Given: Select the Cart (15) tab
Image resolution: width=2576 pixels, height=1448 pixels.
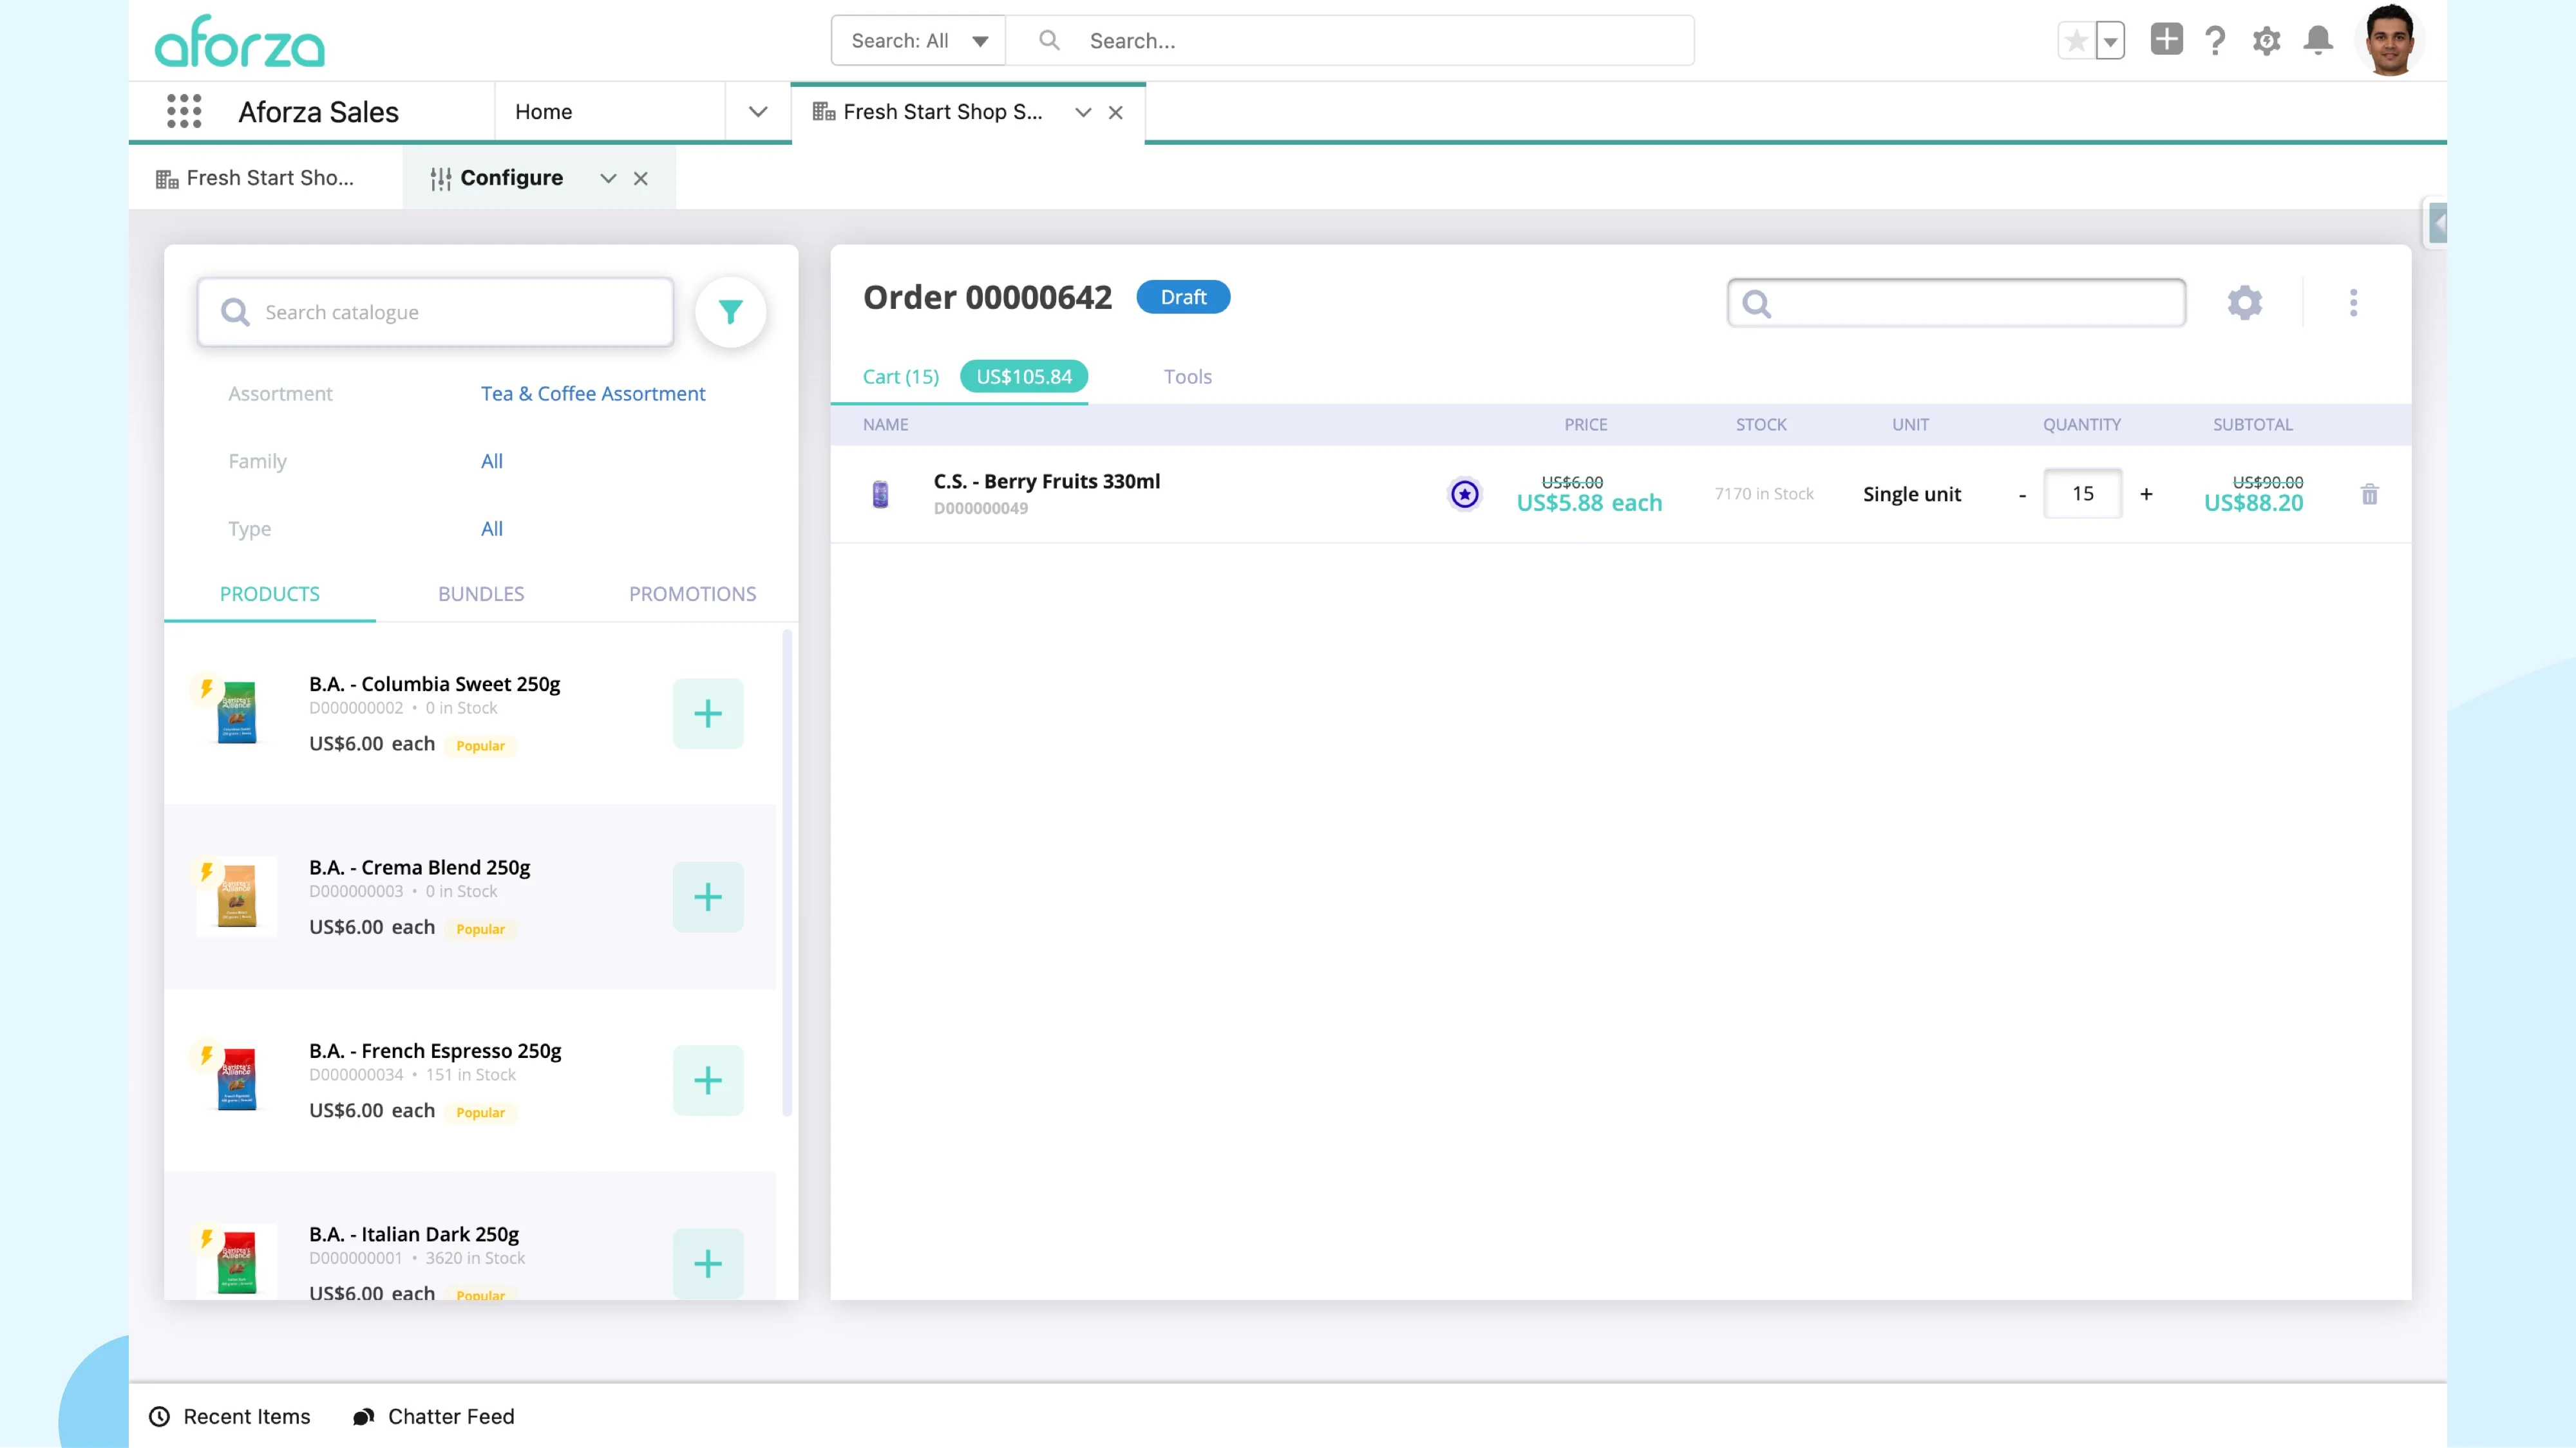Looking at the screenshot, I should [x=901, y=376].
